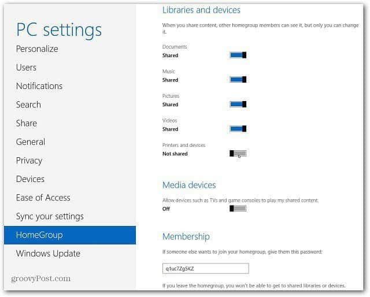The image size is (370, 297).
Task: Select the highlighted HomeGroup item
Action: pyautogui.click(x=70, y=235)
